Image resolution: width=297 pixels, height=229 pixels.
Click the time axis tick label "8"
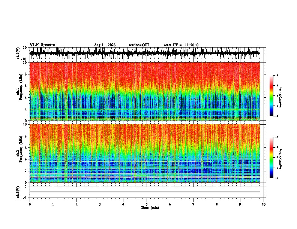[x=217, y=204]
